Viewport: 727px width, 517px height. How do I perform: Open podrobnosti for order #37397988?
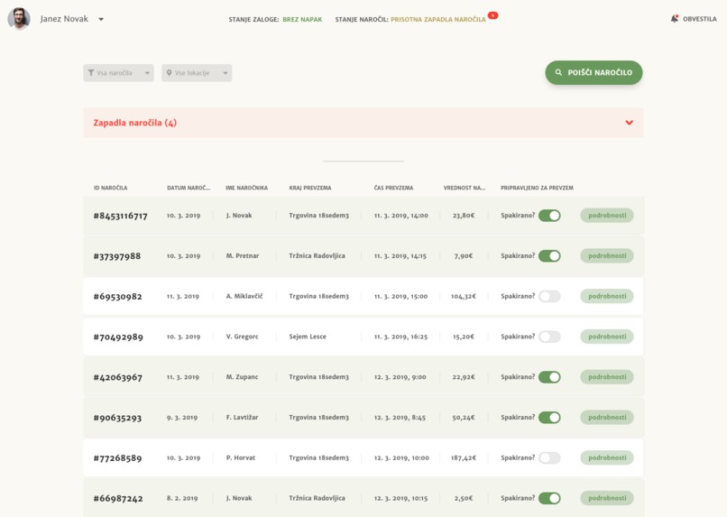tap(607, 256)
